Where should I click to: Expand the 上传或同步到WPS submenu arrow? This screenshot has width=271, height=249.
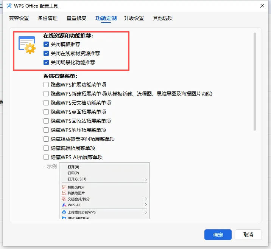146,212
